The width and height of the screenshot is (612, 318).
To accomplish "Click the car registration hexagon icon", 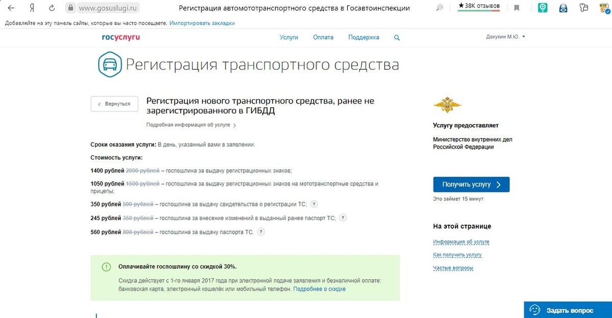I will pyautogui.click(x=109, y=65).
